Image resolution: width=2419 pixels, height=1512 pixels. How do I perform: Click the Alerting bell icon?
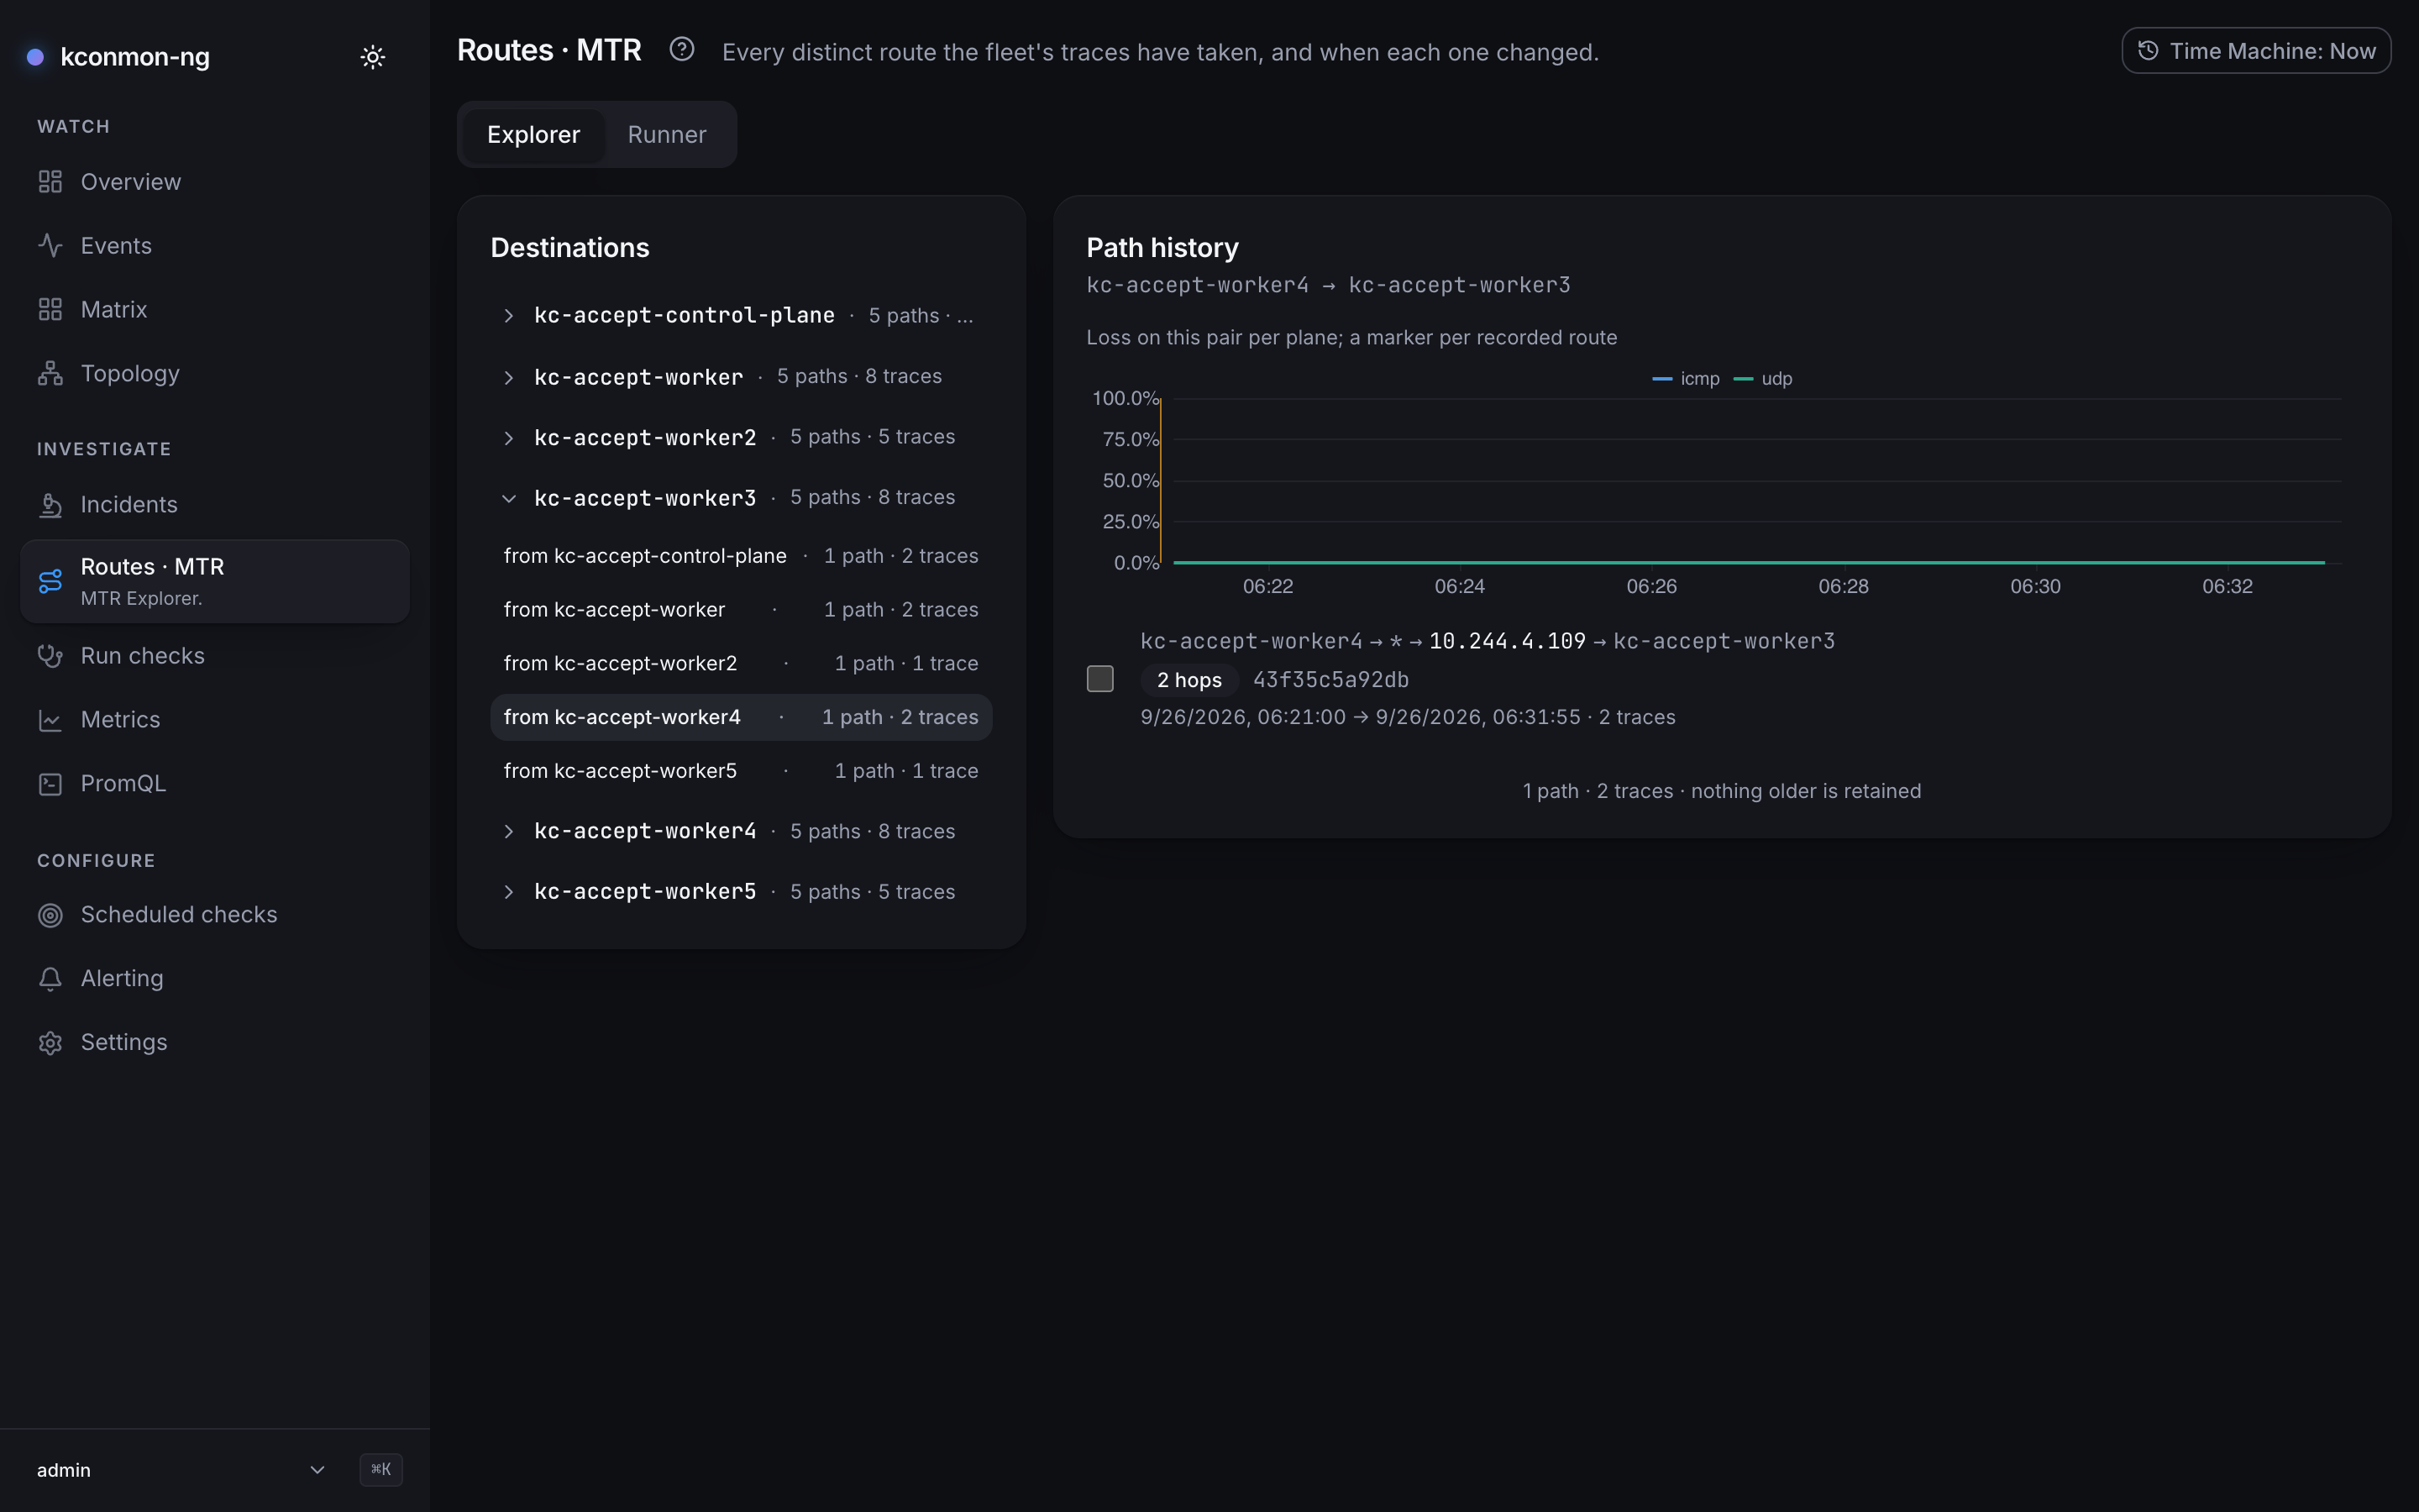click(x=50, y=979)
